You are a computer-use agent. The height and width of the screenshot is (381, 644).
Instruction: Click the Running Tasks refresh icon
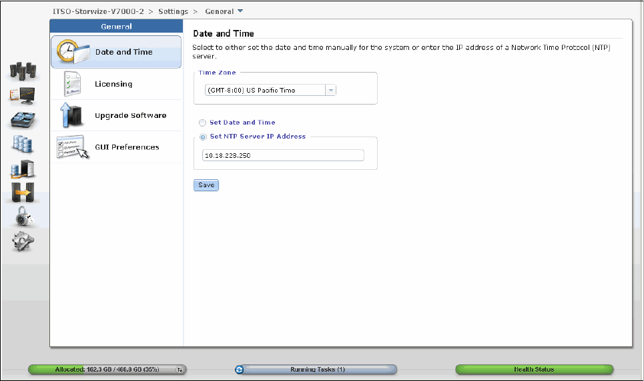(x=240, y=370)
